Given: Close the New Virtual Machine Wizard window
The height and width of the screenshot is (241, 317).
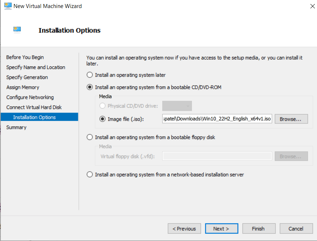Looking at the screenshot, I should (312, 6).
